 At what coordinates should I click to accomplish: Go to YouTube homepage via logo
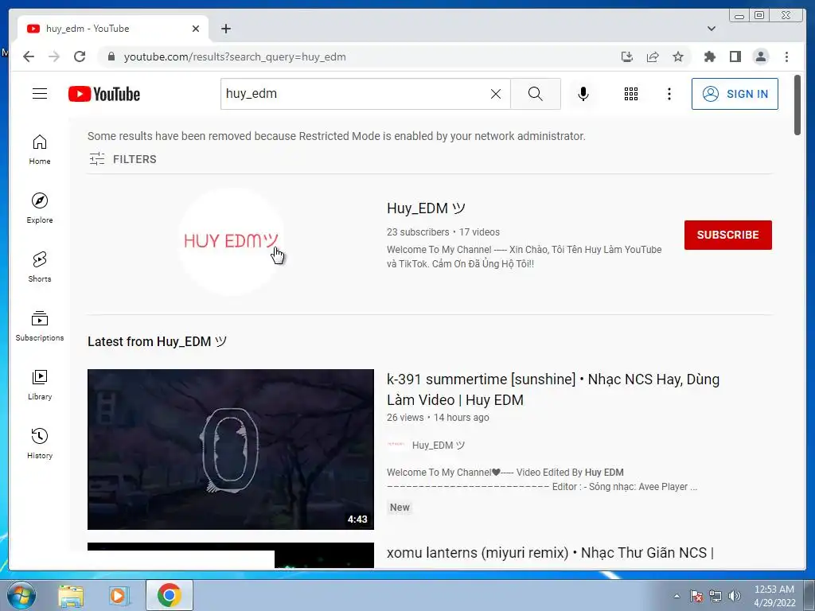pos(104,94)
